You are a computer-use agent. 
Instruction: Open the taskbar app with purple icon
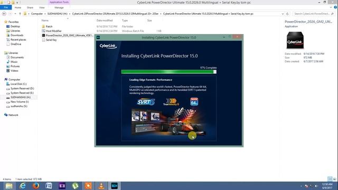click(x=62, y=186)
